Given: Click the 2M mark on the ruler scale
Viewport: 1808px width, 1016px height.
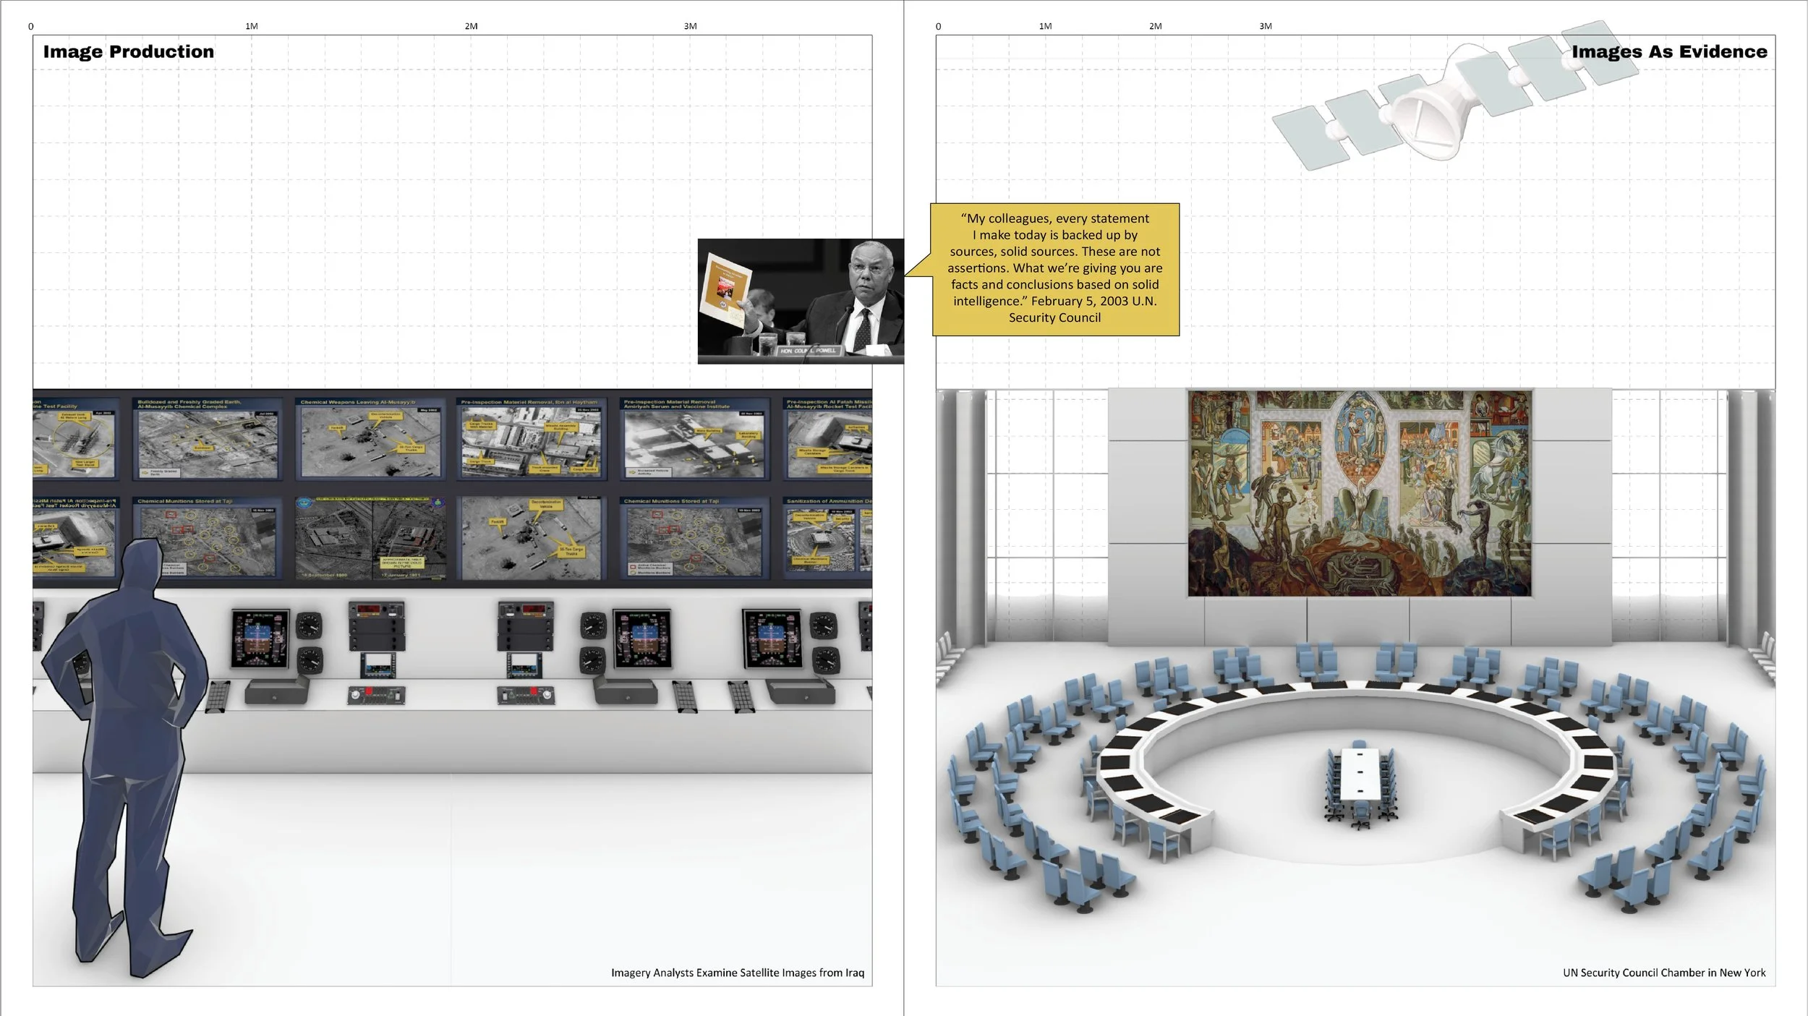Looking at the screenshot, I should pos(471,26).
